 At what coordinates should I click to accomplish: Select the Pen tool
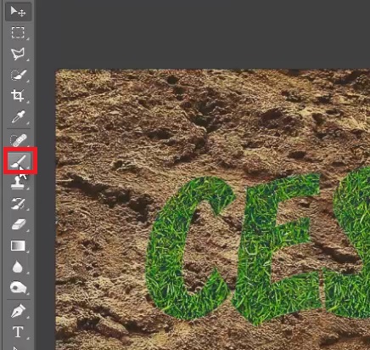point(18,311)
